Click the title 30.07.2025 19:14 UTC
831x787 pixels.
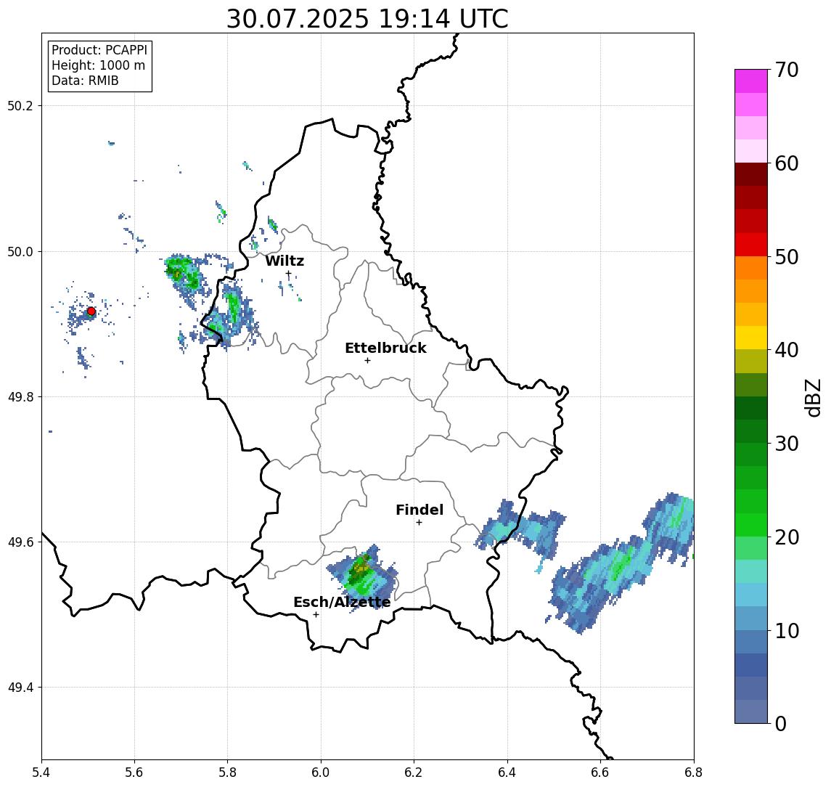[367, 19]
